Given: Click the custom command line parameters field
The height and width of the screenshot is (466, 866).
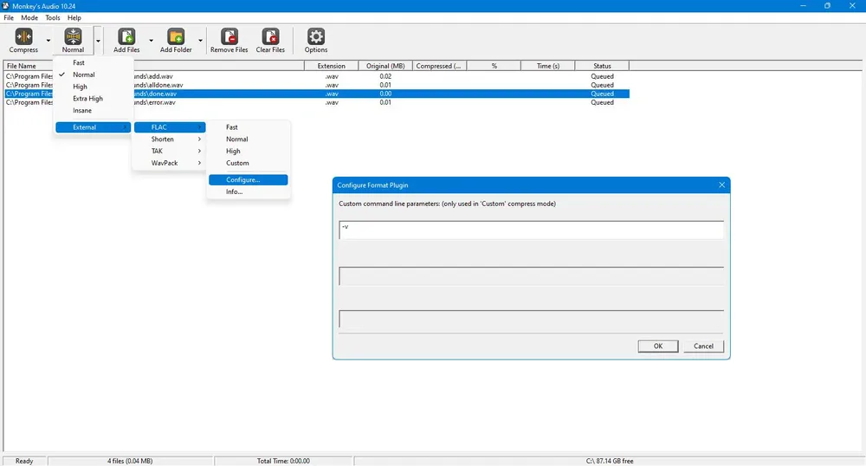Looking at the screenshot, I should point(532,230).
